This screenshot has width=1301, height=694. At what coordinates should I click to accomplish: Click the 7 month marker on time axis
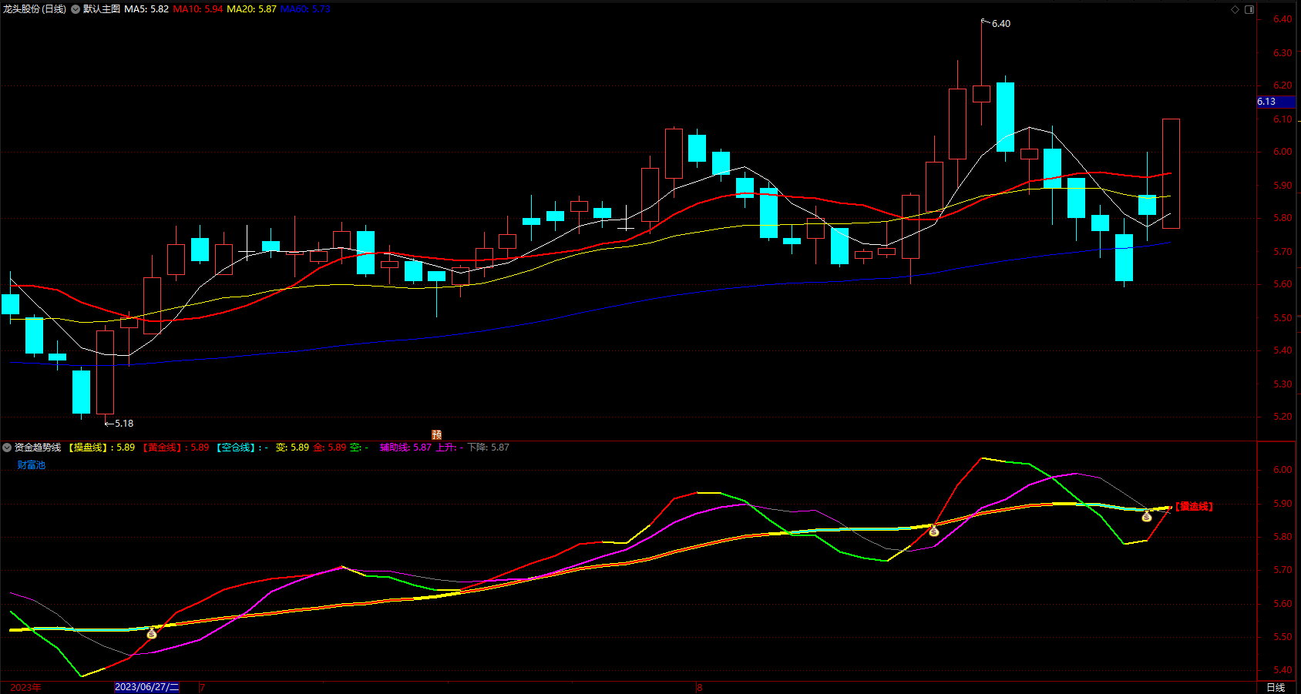202,688
